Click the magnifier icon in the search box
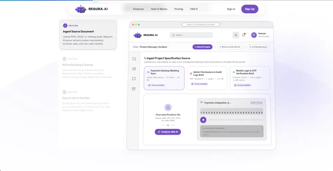333x171 pixels. 173,35
